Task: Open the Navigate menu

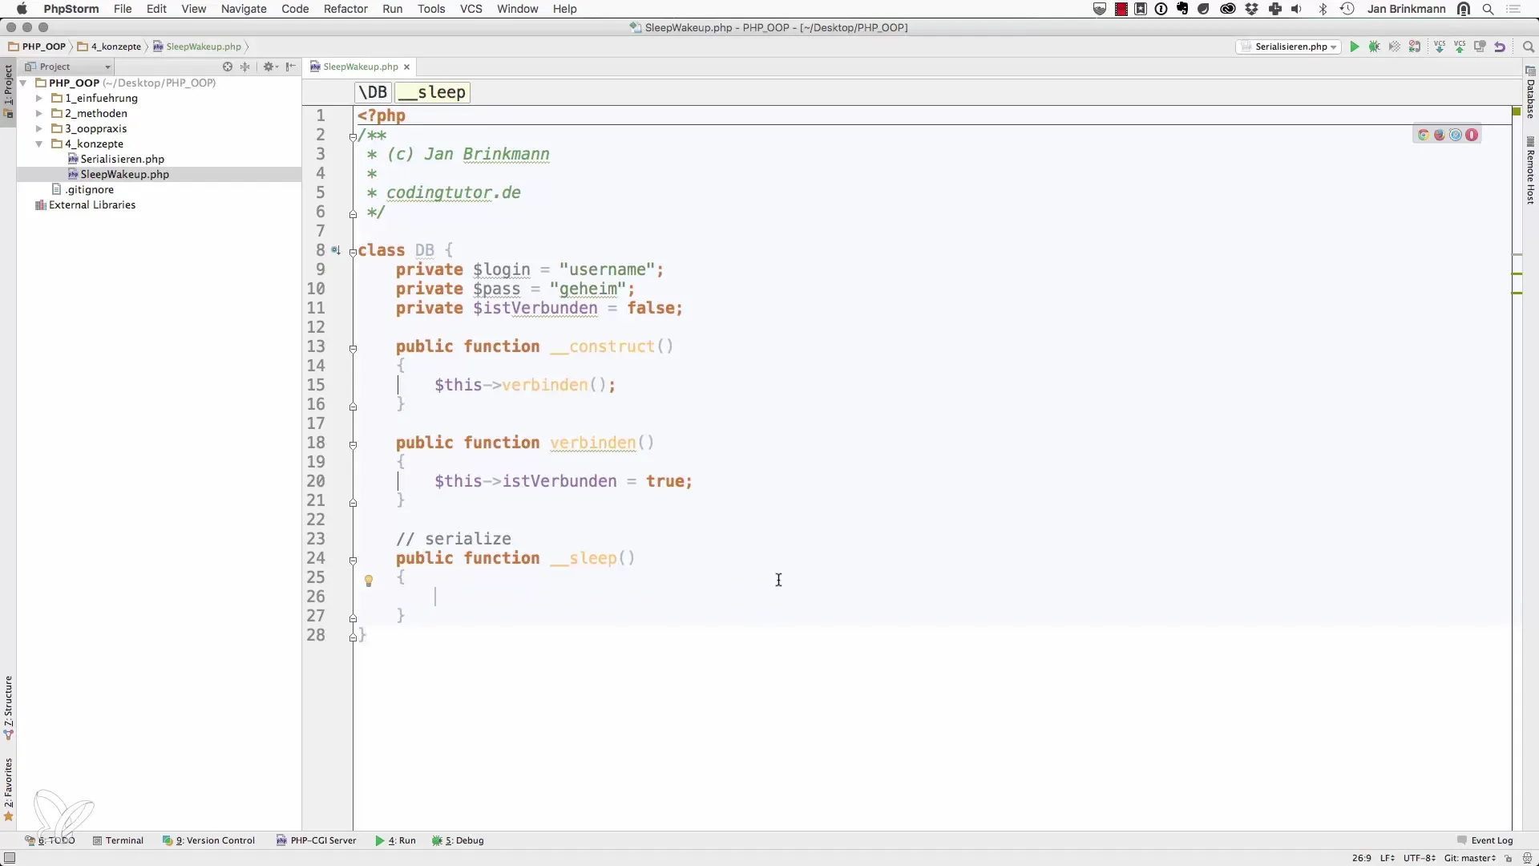Action: coord(244,9)
